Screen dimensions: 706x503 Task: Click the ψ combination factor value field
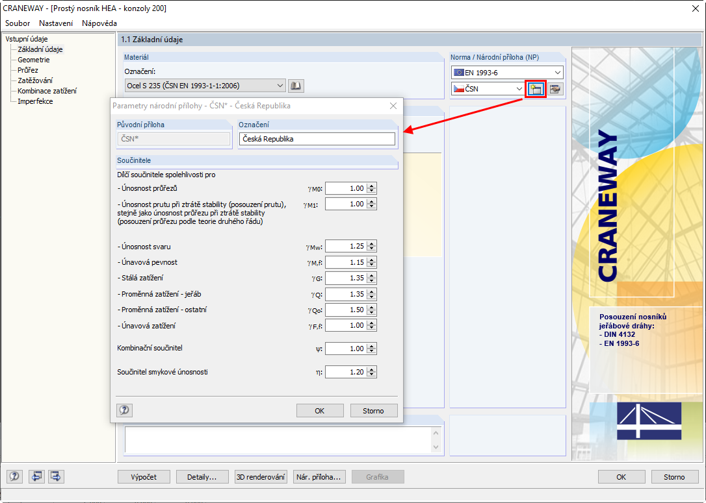346,349
